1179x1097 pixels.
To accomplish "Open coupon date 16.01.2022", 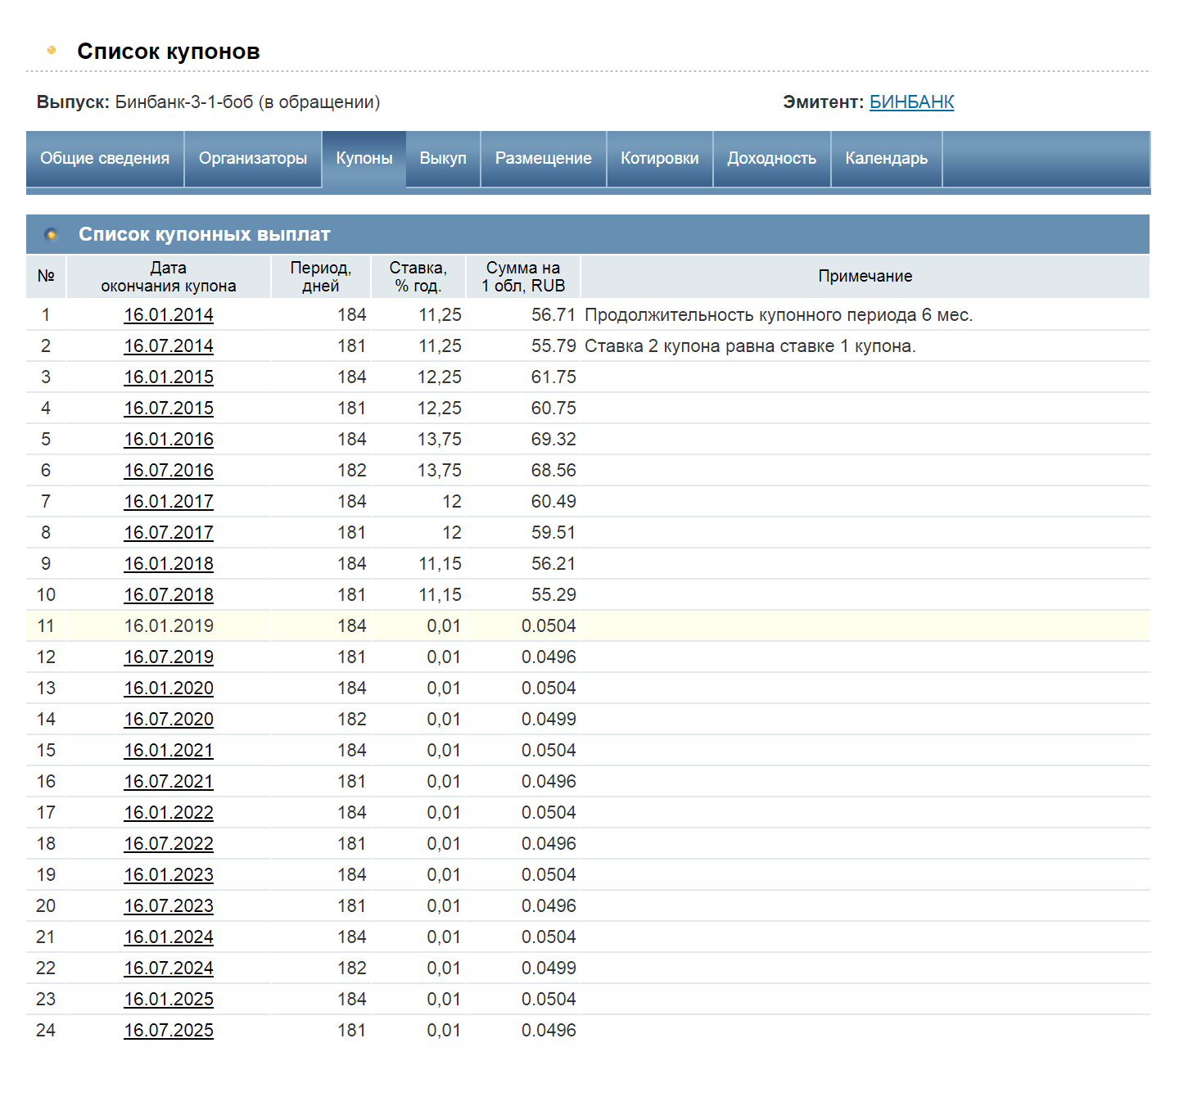I will pyautogui.click(x=169, y=813).
